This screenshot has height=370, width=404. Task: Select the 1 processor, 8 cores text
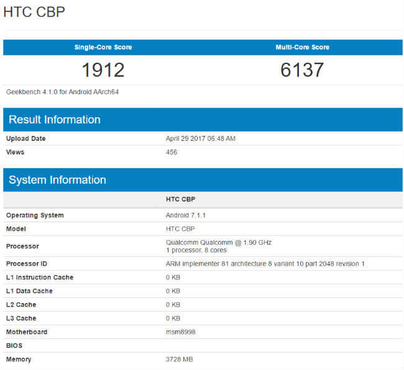point(196,250)
